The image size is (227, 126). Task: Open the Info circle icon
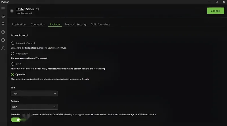3,40
